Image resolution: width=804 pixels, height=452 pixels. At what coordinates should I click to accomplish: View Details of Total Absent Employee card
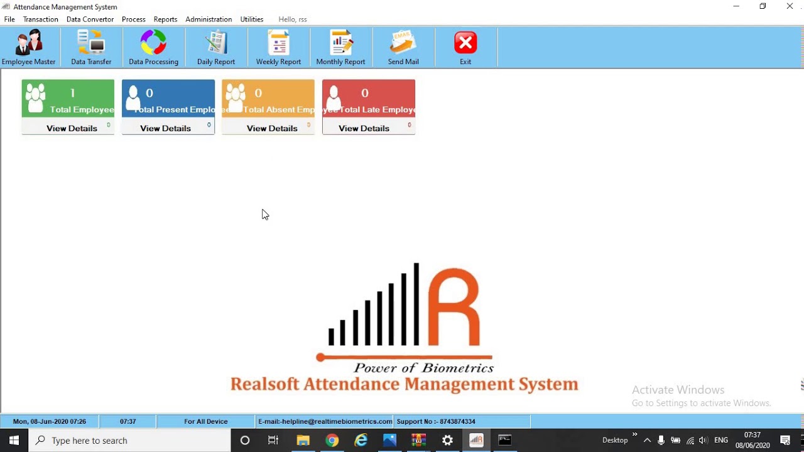(272, 128)
